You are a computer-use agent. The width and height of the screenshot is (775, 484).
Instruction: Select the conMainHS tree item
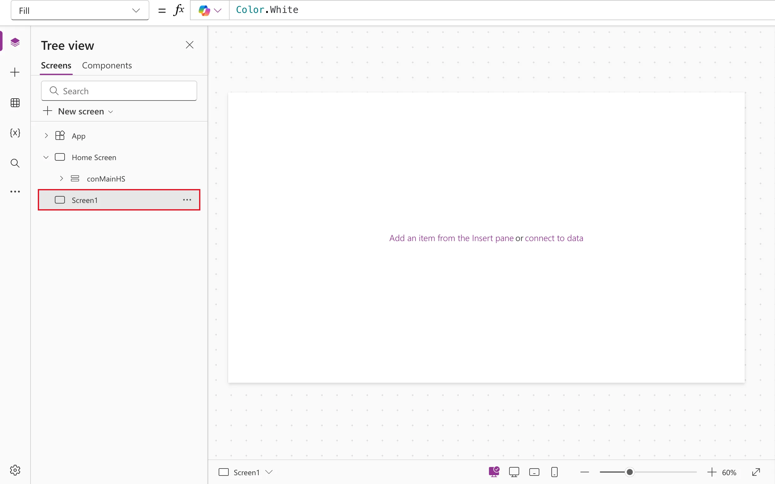click(119, 178)
